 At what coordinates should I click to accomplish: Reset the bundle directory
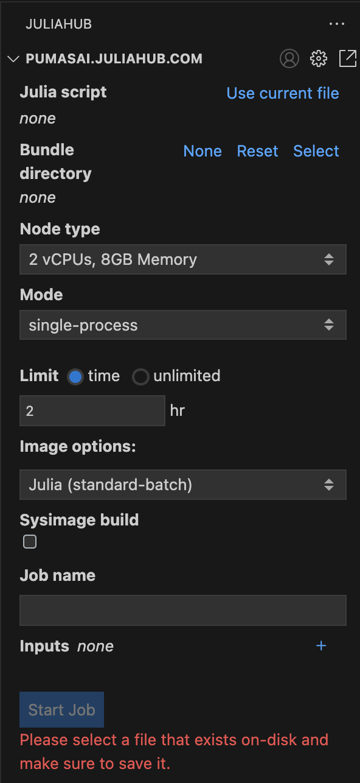257,151
